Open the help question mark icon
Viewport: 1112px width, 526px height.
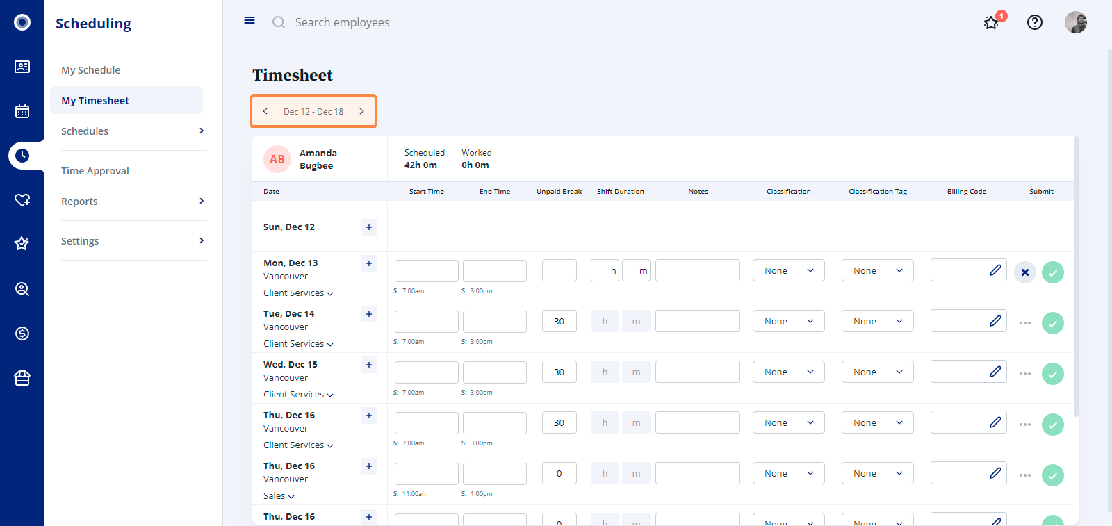pos(1034,22)
